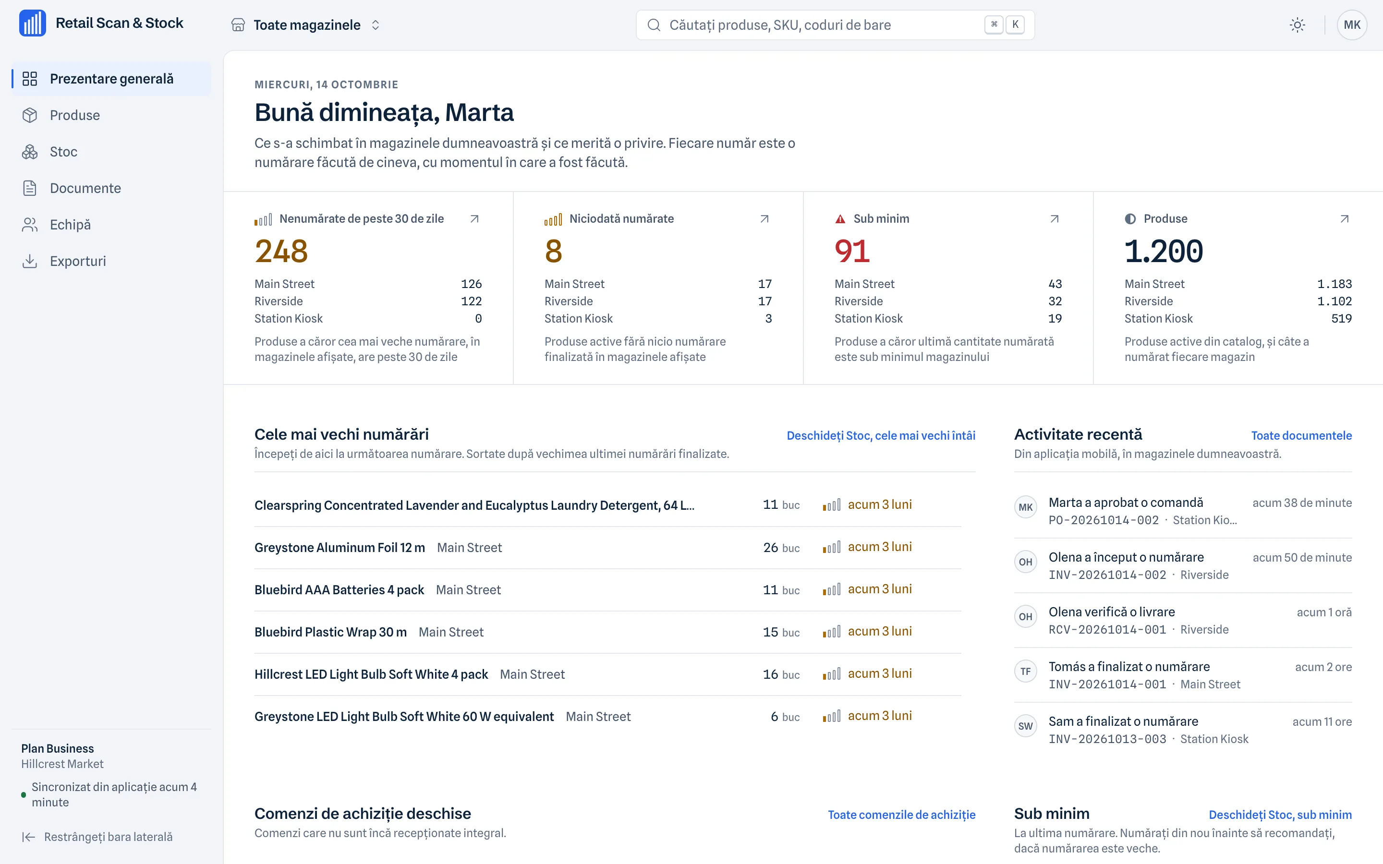Select Hillcrest LED Light Bulb Soft White 4 pack
The image size is (1383, 864).
coord(607,674)
